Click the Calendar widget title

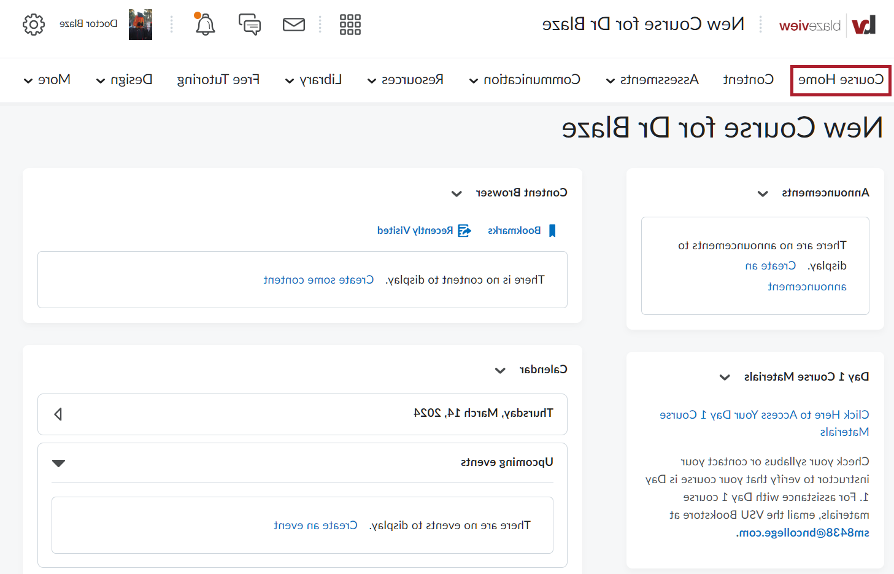(543, 370)
